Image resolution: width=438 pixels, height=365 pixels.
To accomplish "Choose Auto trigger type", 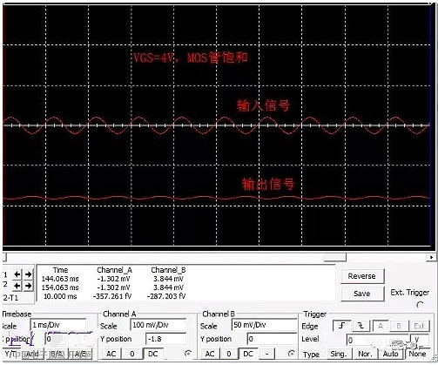I will [390, 354].
